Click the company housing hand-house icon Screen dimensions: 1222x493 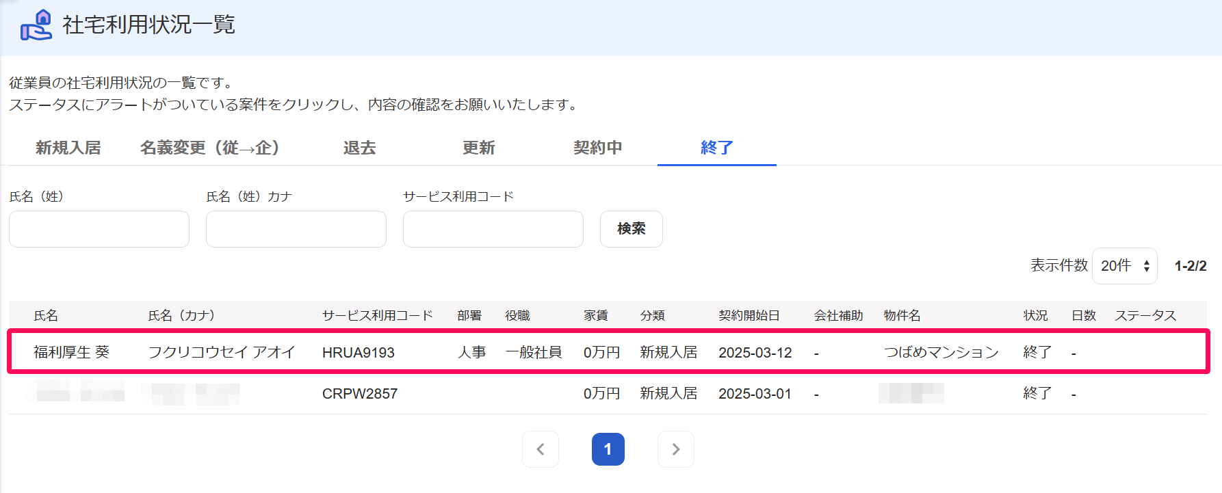36,25
